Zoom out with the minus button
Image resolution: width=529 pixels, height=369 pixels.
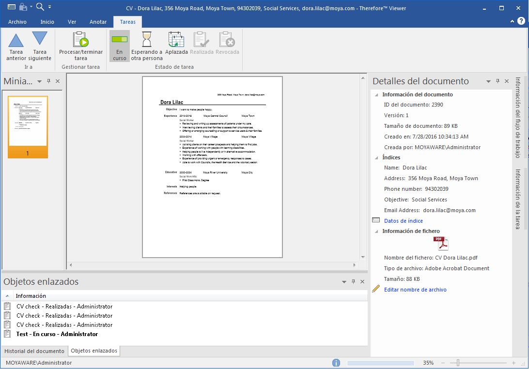(x=443, y=363)
